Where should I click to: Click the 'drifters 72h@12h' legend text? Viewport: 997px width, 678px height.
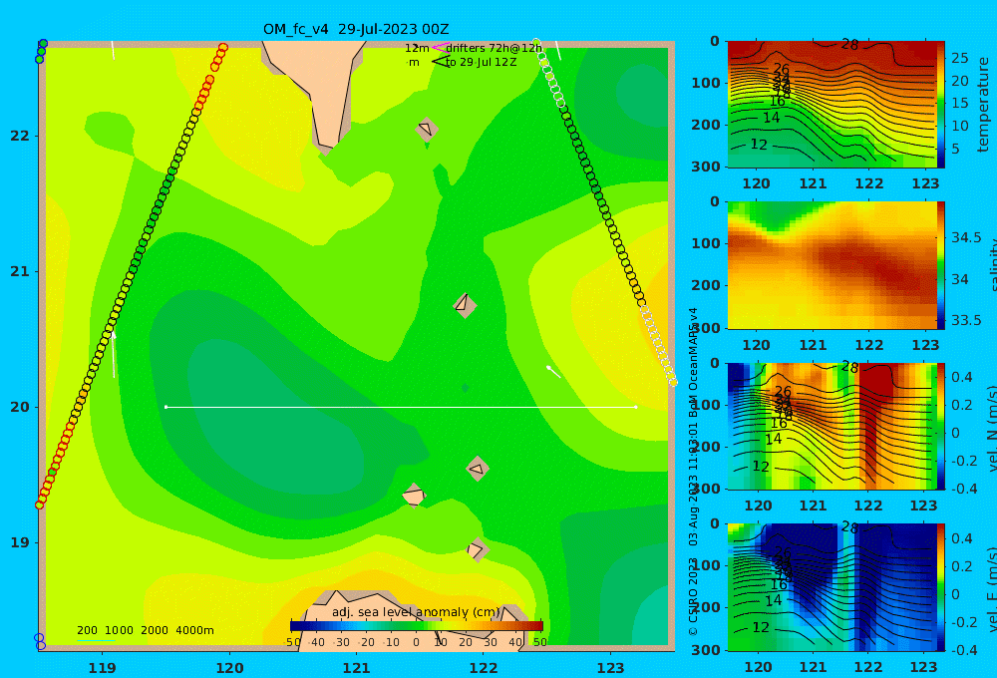pyautogui.click(x=494, y=48)
